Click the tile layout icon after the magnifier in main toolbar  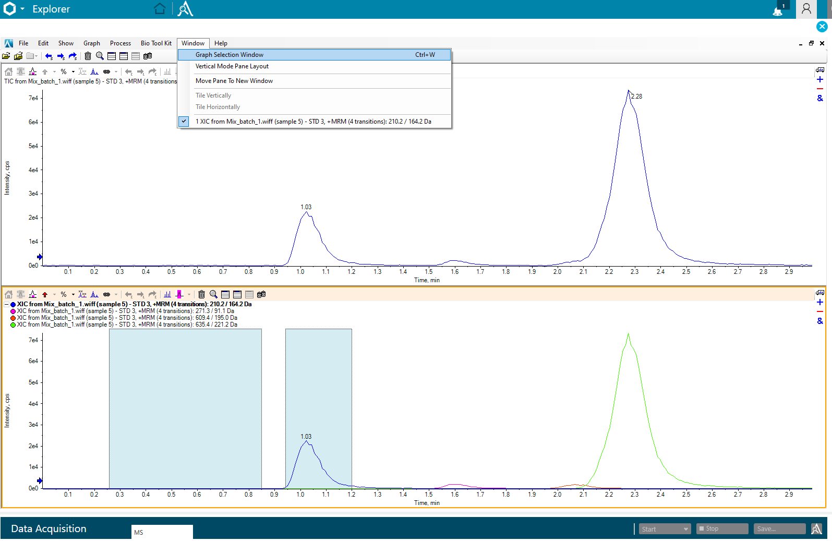pos(112,56)
